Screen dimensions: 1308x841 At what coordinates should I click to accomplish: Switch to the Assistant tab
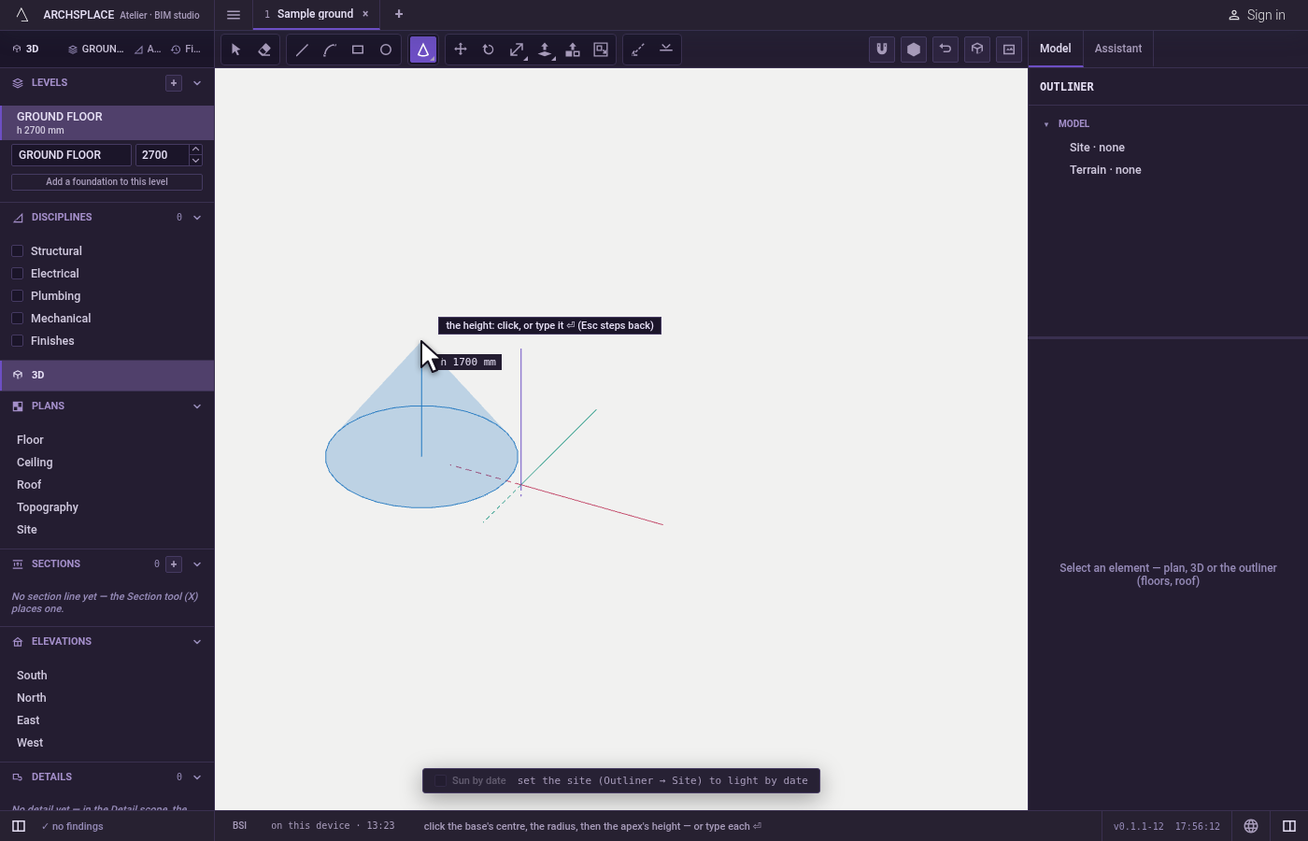(x=1118, y=49)
